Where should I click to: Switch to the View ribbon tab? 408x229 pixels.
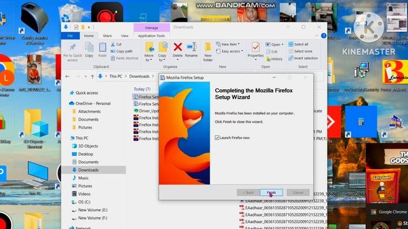pyautogui.click(x=125, y=36)
